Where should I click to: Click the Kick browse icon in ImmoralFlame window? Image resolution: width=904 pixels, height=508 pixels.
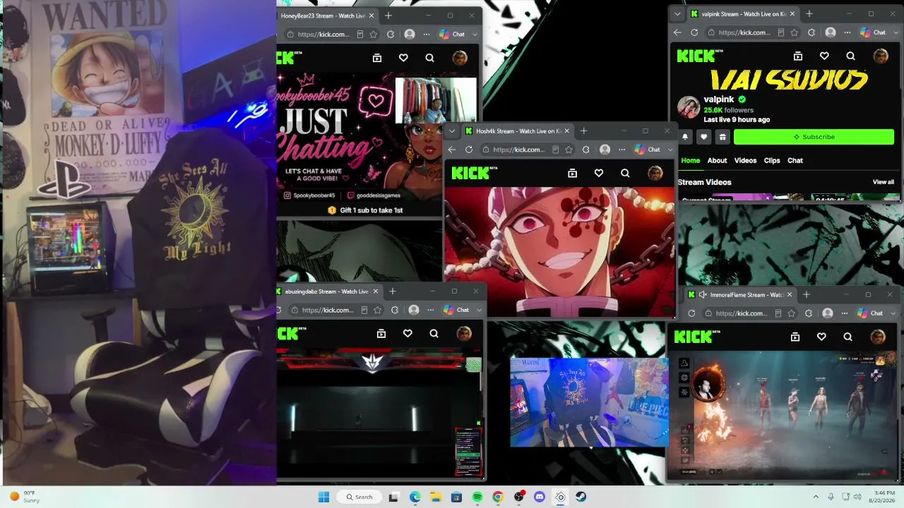tap(795, 337)
